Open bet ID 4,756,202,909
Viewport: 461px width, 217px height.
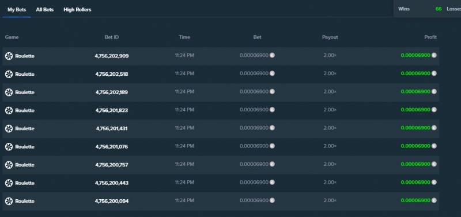coord(112,56)
